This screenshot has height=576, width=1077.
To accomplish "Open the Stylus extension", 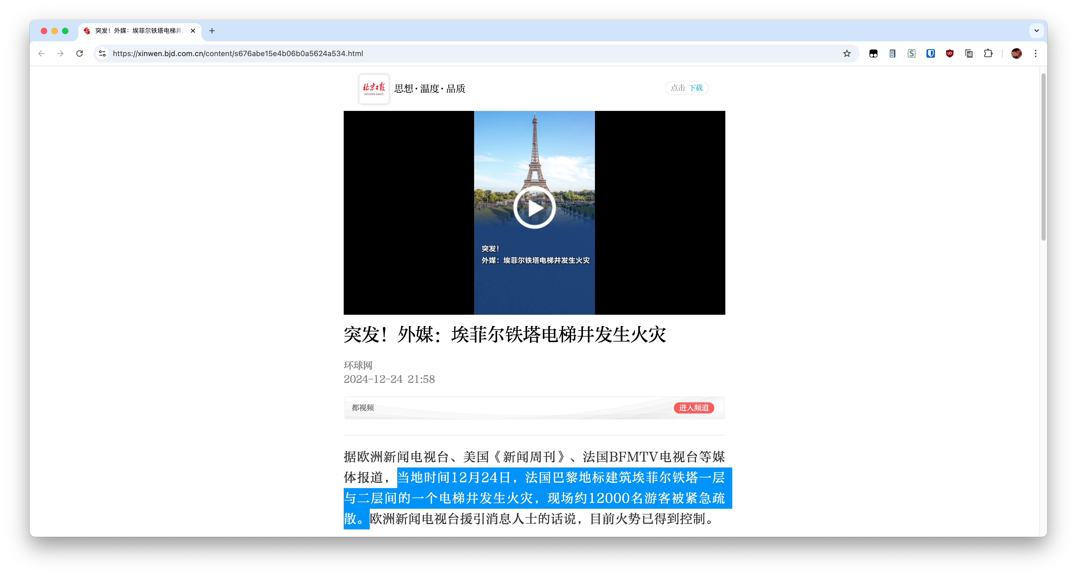I will (911, 53).
